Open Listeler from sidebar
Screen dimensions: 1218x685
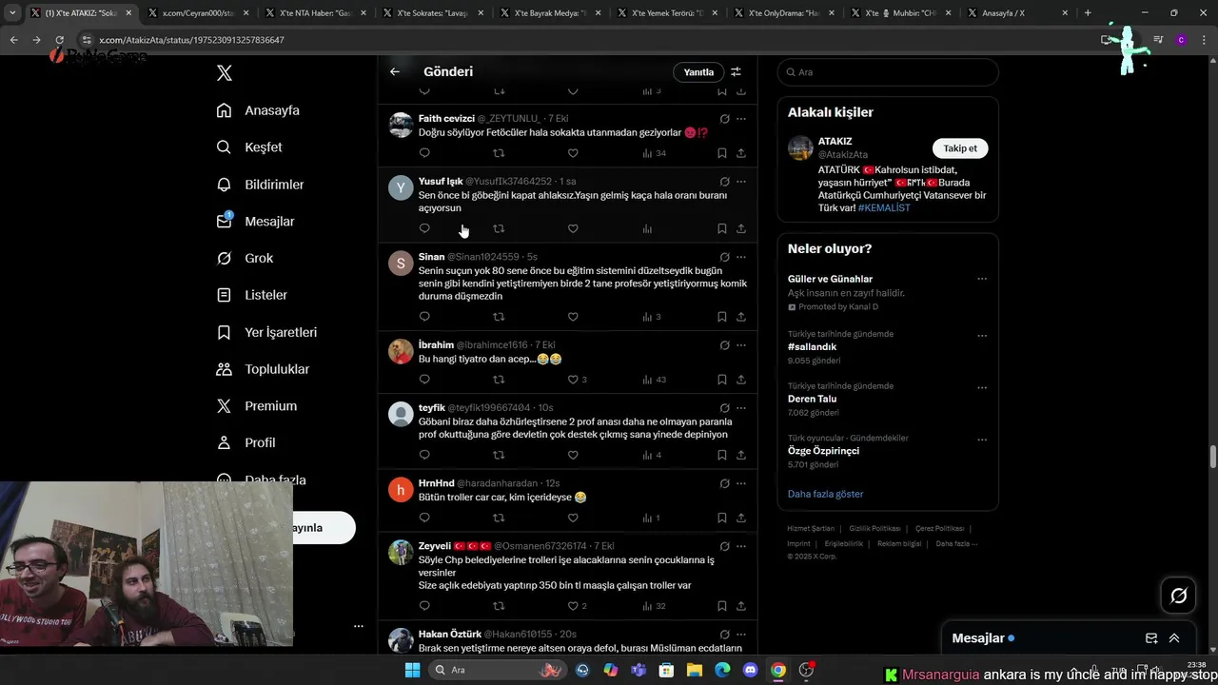[x=251, y=295]
